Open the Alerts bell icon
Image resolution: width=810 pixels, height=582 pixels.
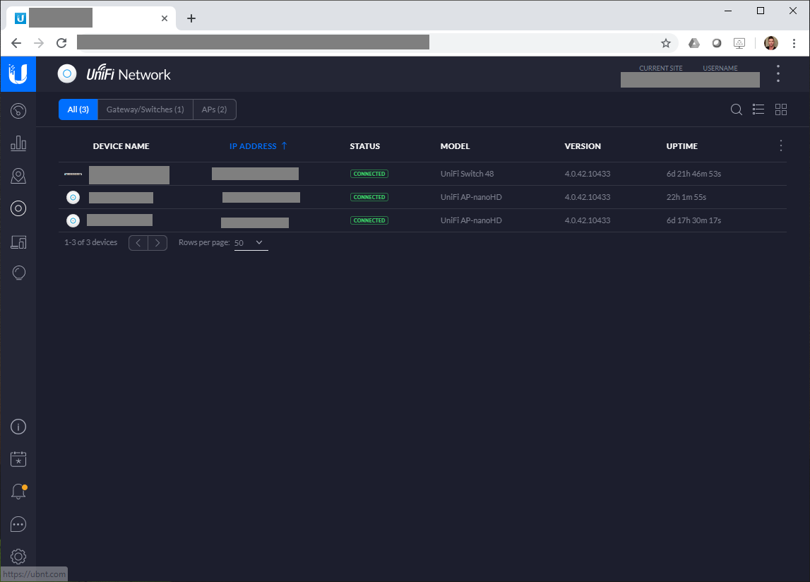(18, 492)
